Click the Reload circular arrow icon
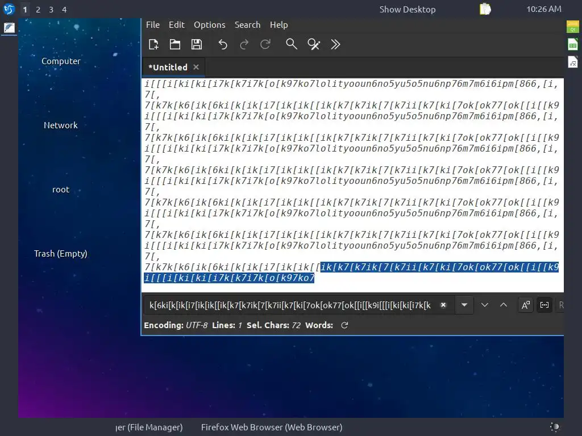Viewport: 582px width, 436px height. coord(265,44)
